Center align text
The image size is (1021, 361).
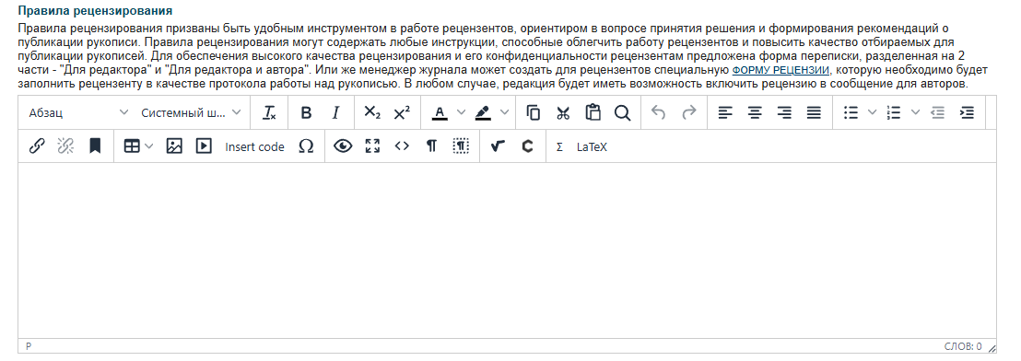point(755,113)
